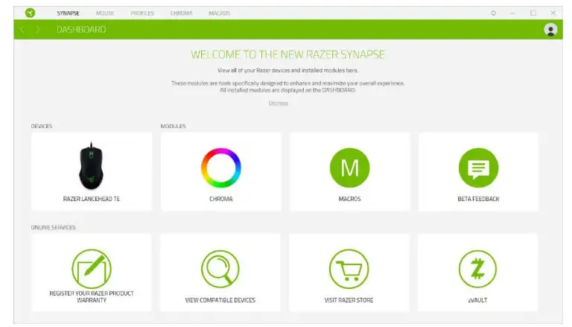Viewport: 572px width, 327px height.
Task: Click the zVAULT label
Action: (477, 300)
